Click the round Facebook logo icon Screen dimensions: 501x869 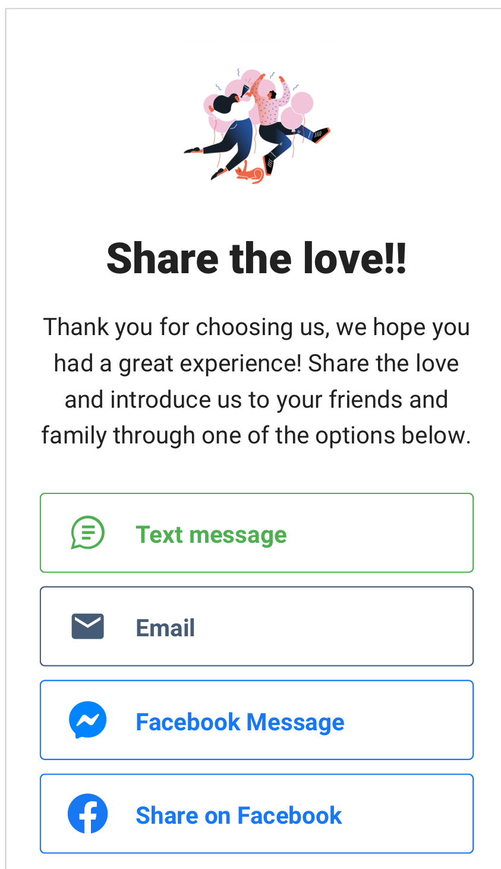[87, 814]
